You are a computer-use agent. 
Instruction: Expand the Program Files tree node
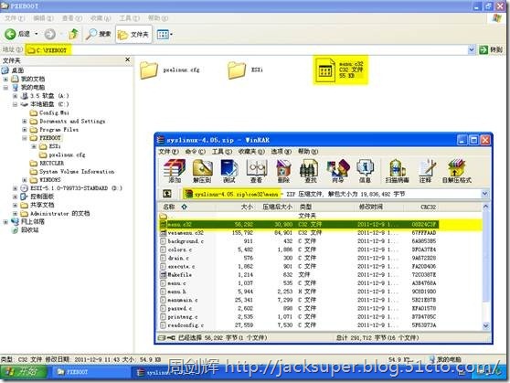tap(25, 130)
